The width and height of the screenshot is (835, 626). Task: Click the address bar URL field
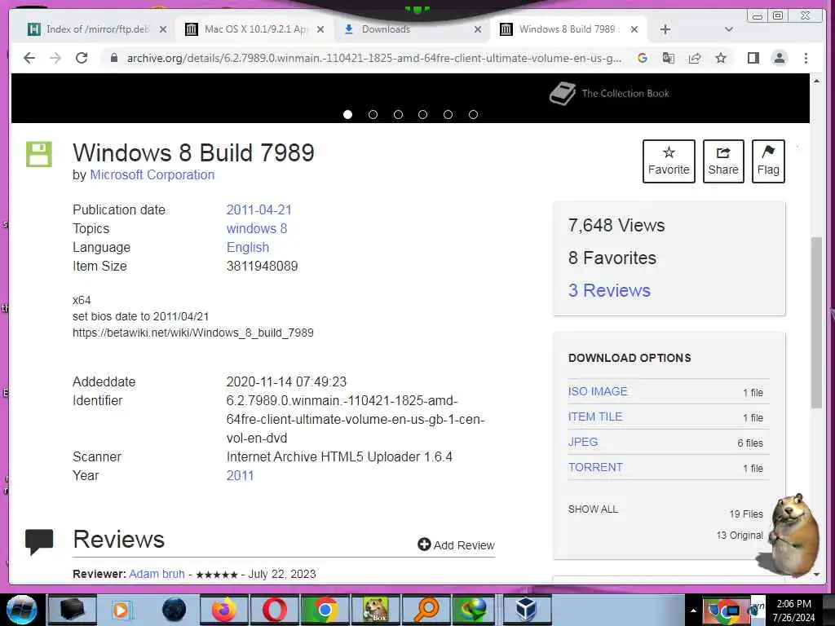coord(373,58)
